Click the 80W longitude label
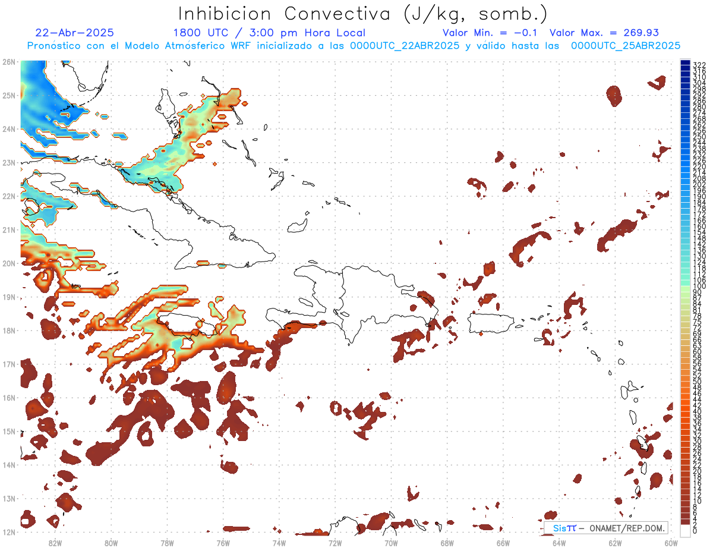 point(111,543)
